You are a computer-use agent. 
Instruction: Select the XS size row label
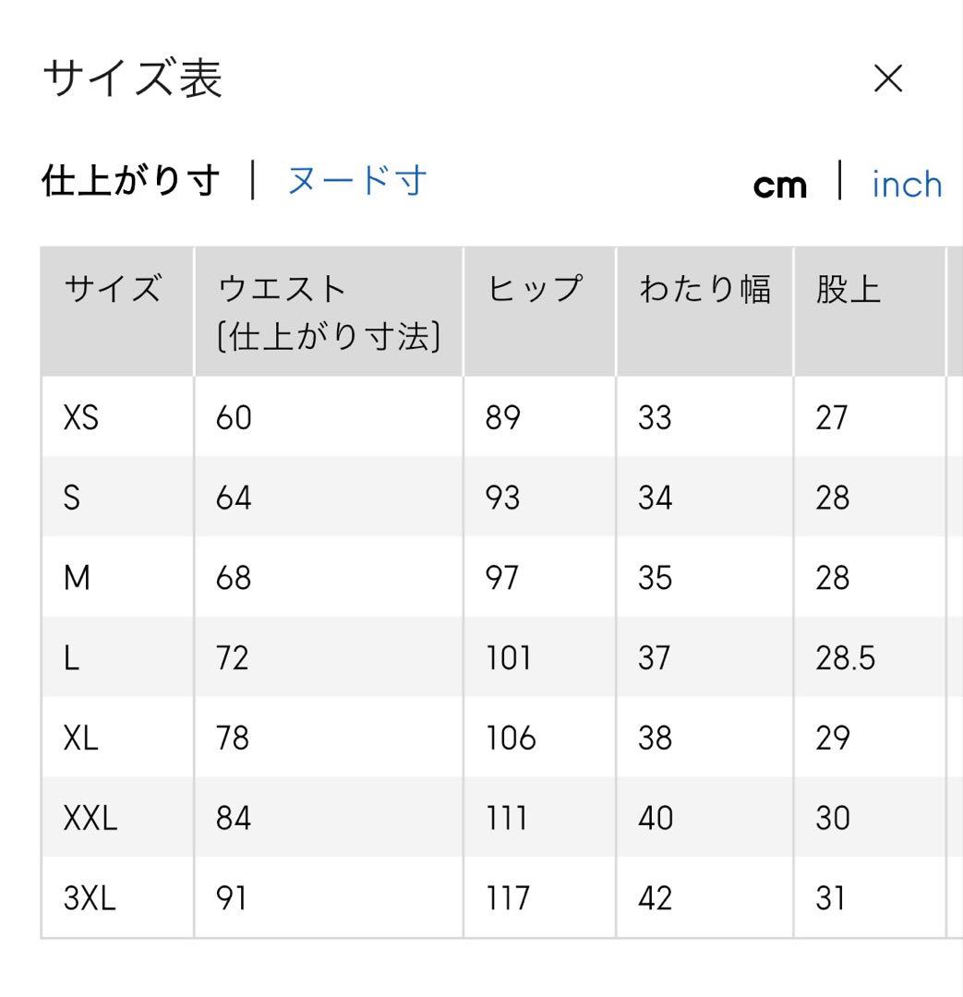pos(81,418)
